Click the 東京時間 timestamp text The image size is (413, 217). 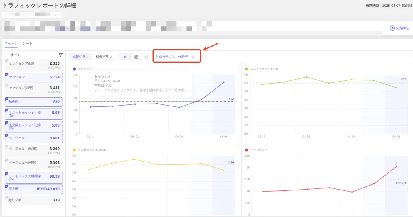[x=389, y=6]
